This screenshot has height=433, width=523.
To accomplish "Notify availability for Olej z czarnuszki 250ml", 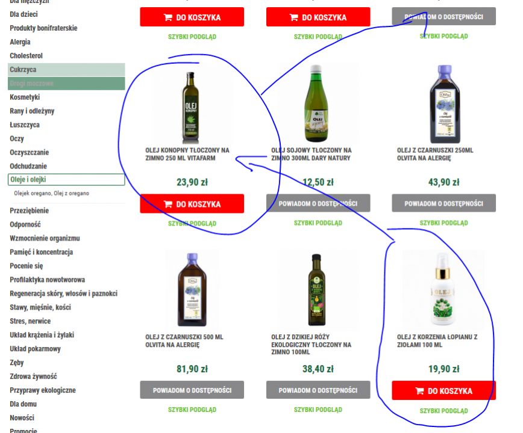I will coord(443,203).
